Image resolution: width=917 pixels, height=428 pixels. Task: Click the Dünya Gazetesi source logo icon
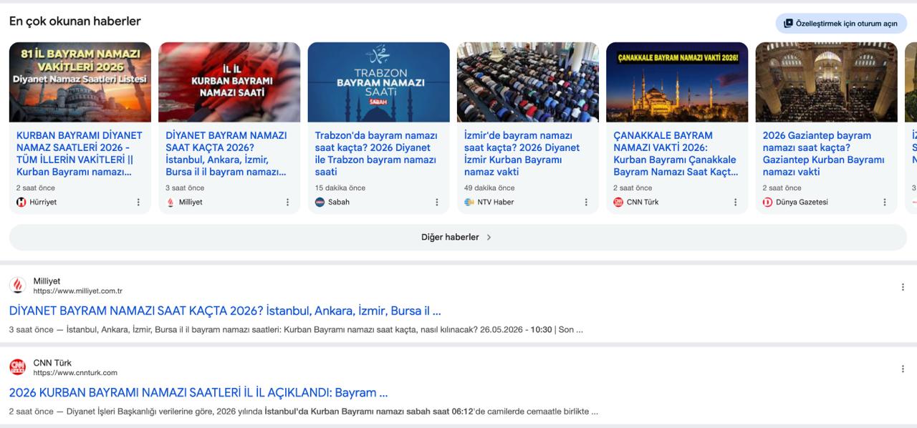(x=768, y=203)
